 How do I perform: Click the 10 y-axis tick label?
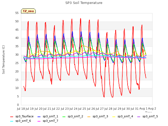pyautogui.click(x=17, y=88)
